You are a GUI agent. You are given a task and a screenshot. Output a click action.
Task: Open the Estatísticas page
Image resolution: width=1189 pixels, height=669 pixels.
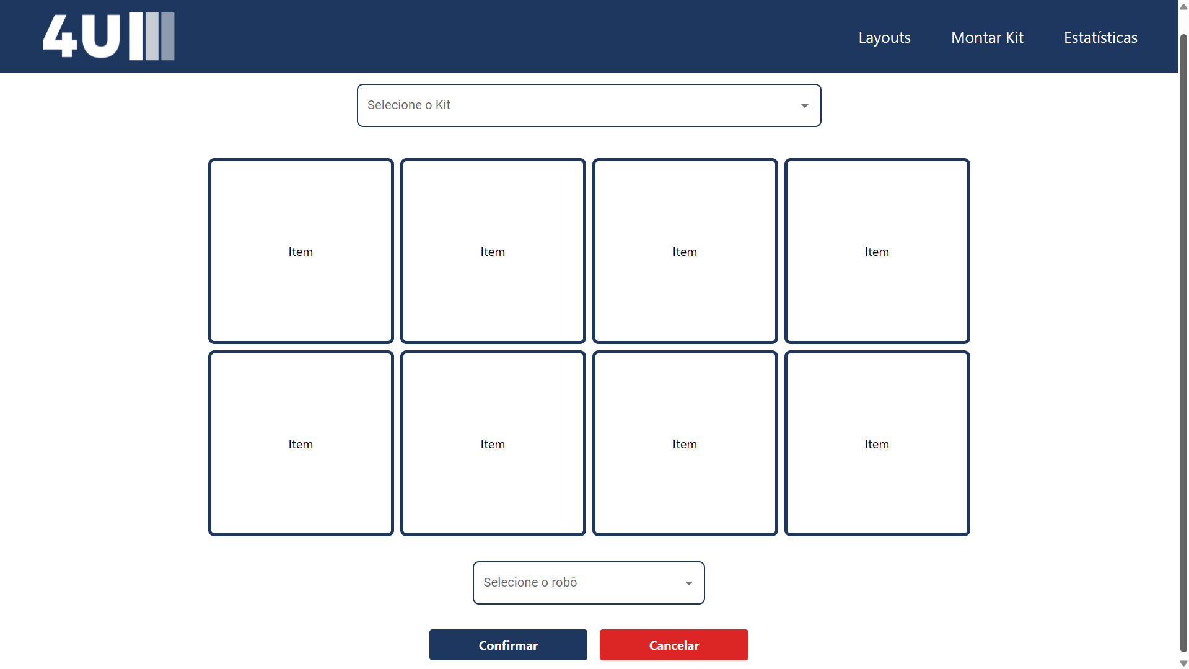point(1100,37)
